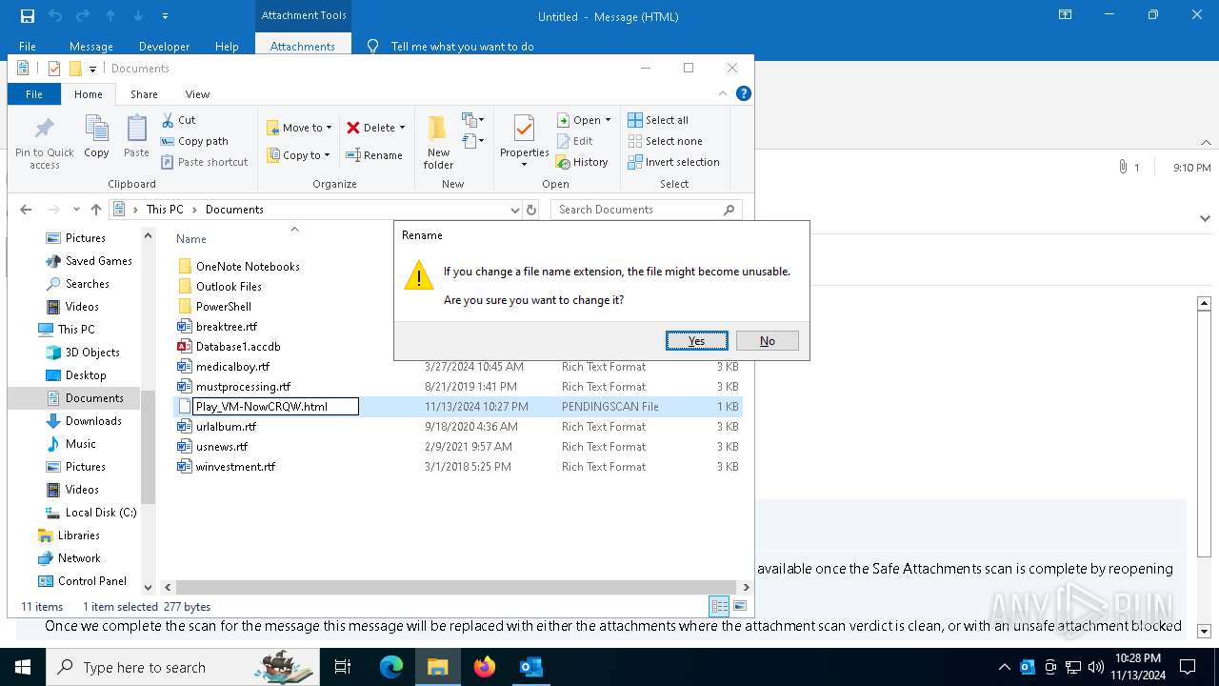Navigate back with the back arrow
Screen dimensions: 1219x686
pyautogui.click(x=26, y=210)
